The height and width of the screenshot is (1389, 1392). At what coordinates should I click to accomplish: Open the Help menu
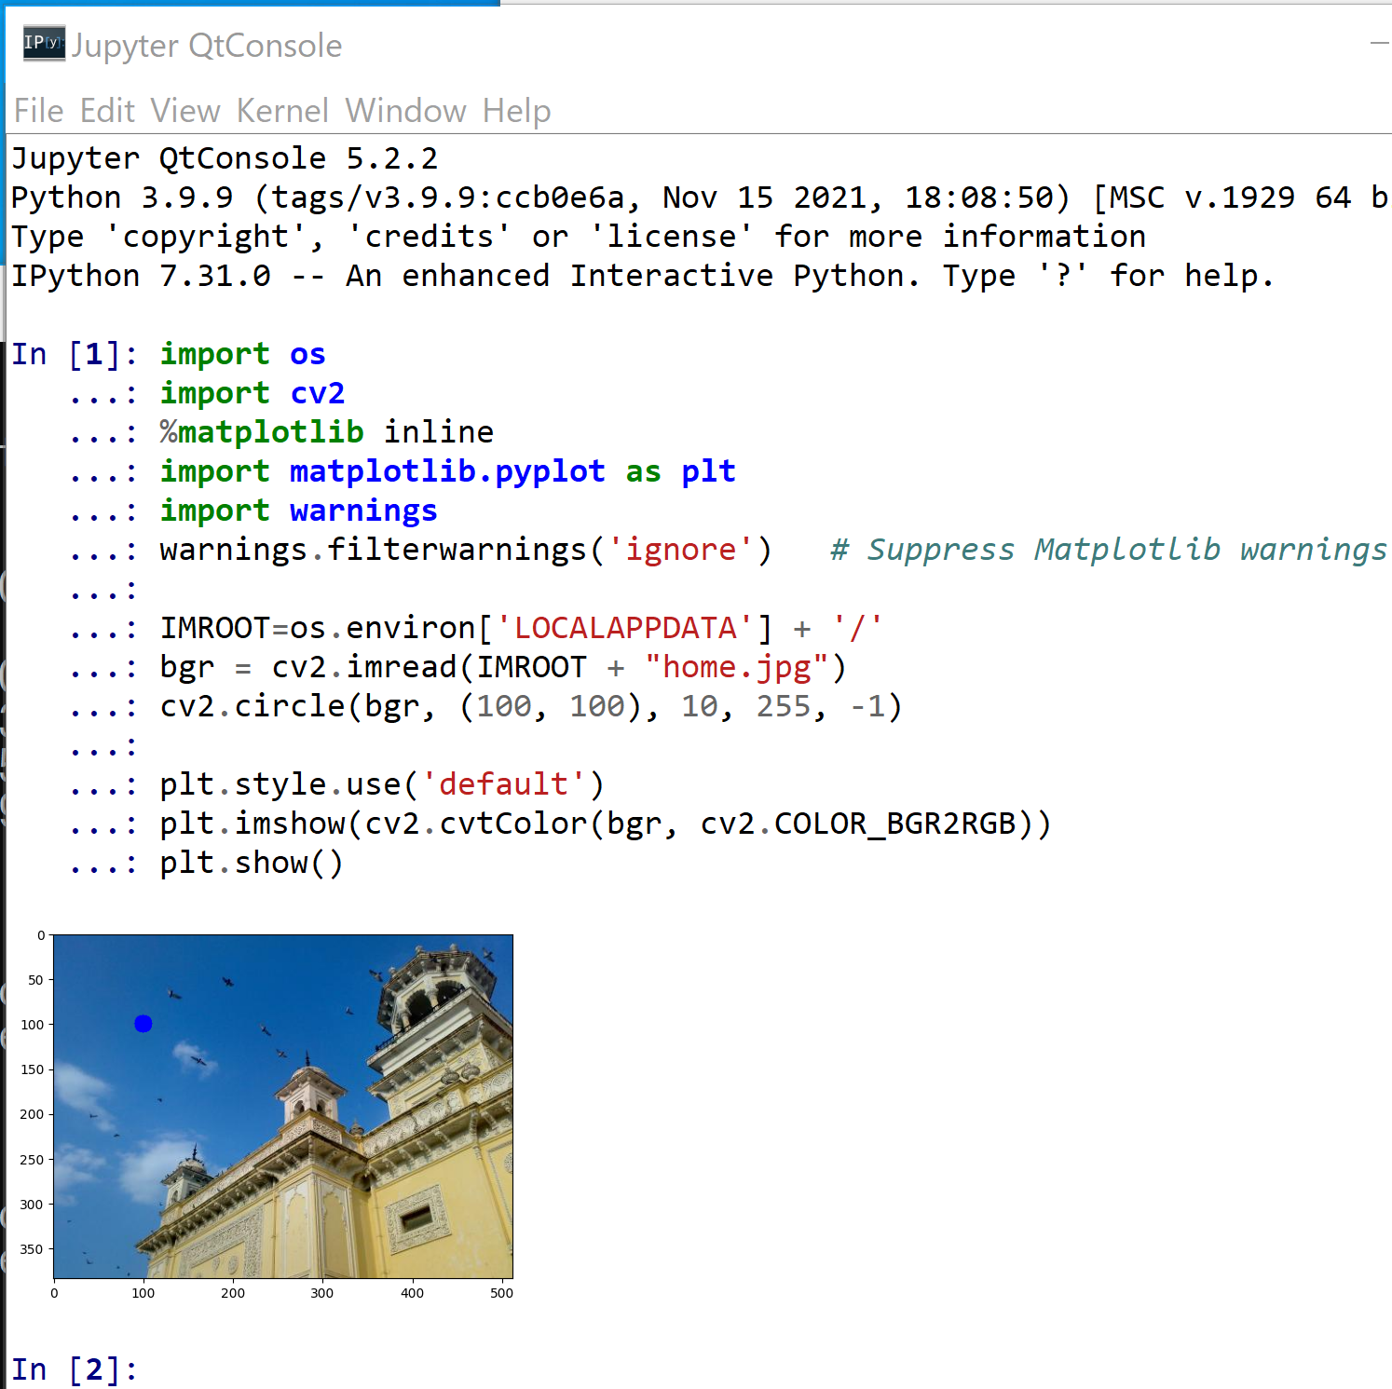coord(516,111)
